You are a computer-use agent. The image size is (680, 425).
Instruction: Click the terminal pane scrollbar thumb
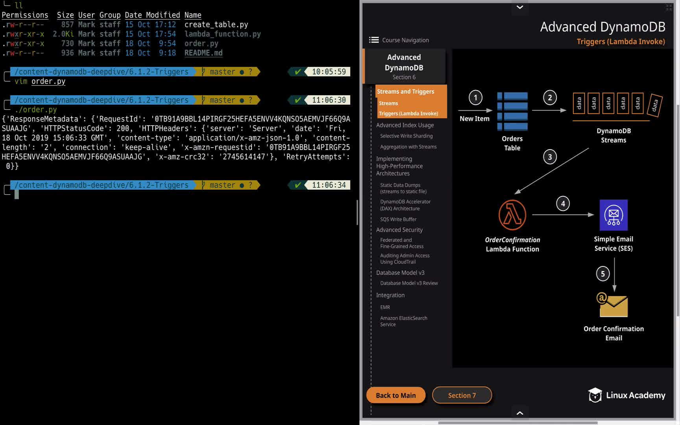point(357,213)
